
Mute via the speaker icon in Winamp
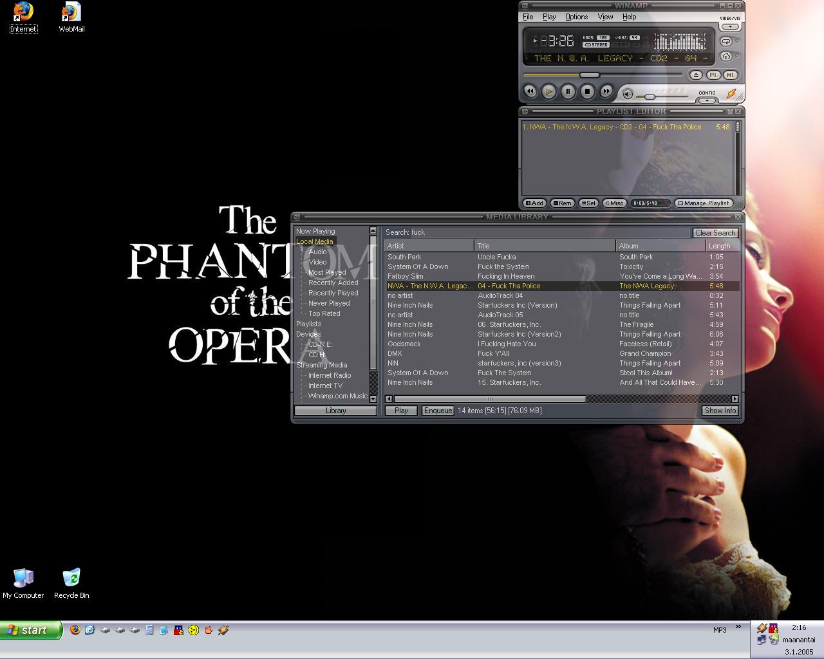tap(628, 95)
